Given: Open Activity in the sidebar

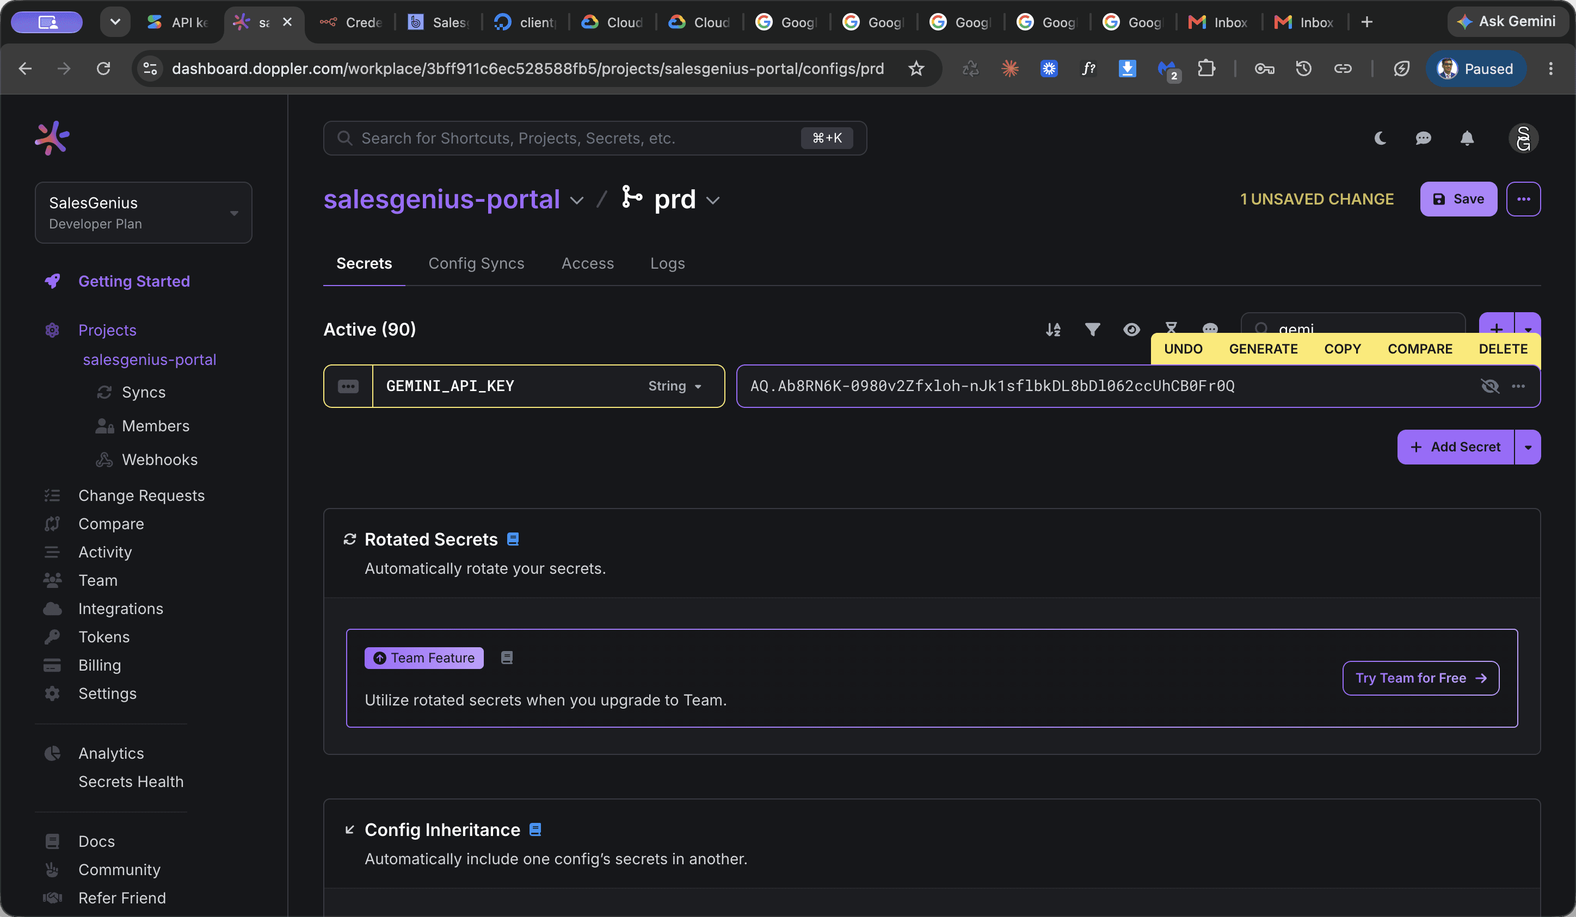Looking at the screenshot, I should [x=105, y=552].
